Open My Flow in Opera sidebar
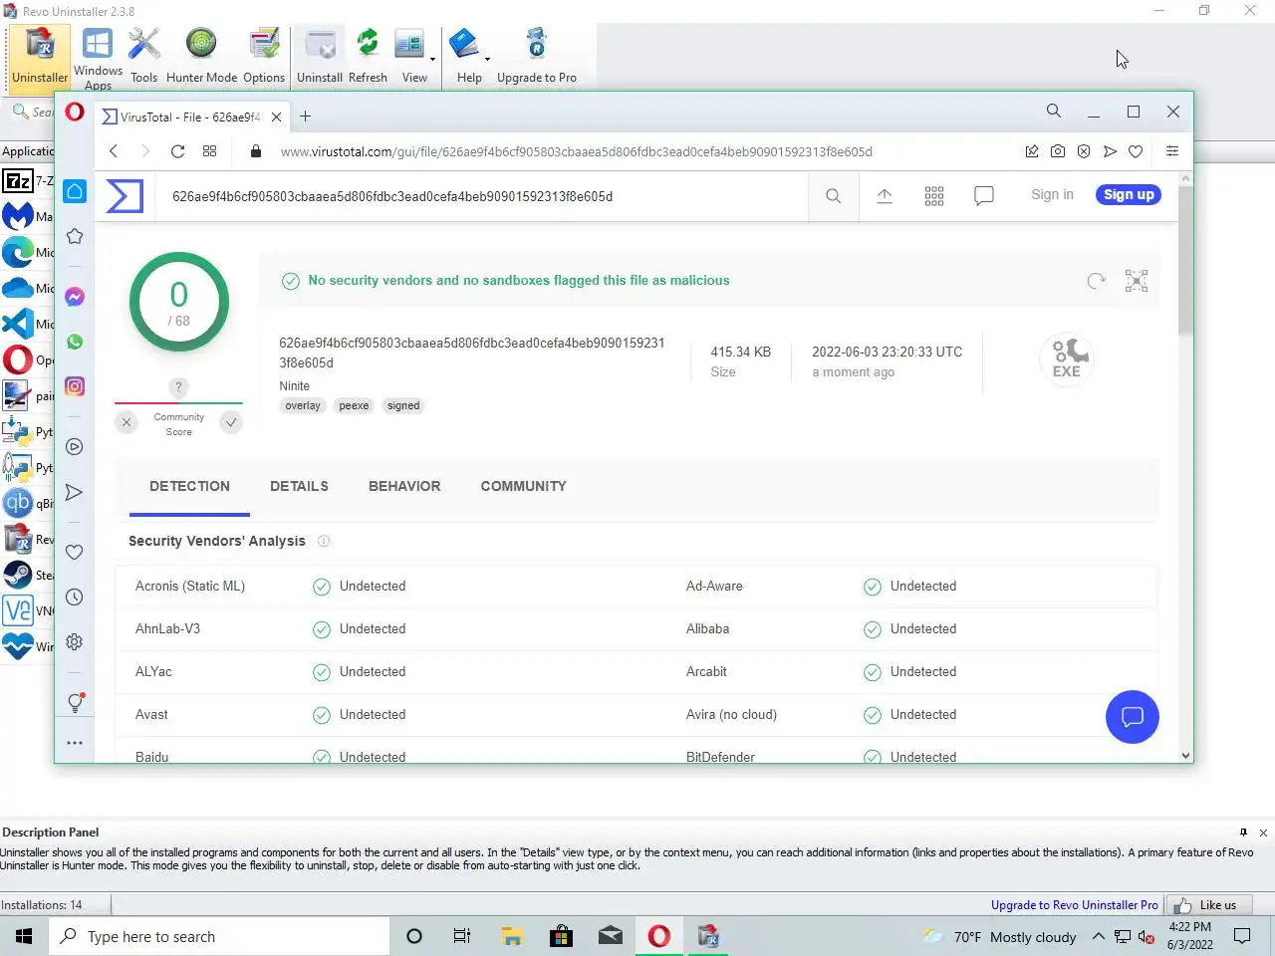Screen dimensions: 1275x956 click(75, 492)
